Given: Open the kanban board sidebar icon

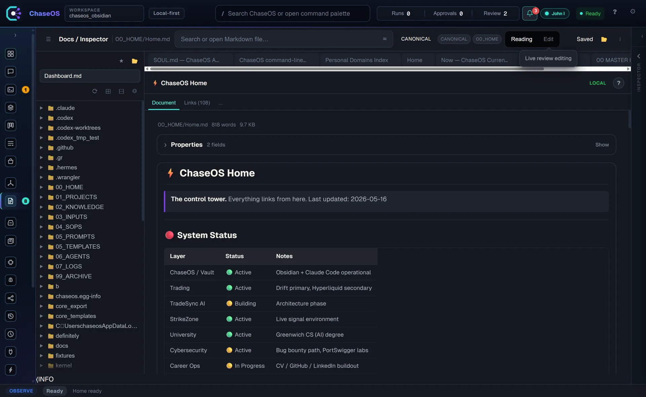Looking at the screenshot, I should click(10, 126).
